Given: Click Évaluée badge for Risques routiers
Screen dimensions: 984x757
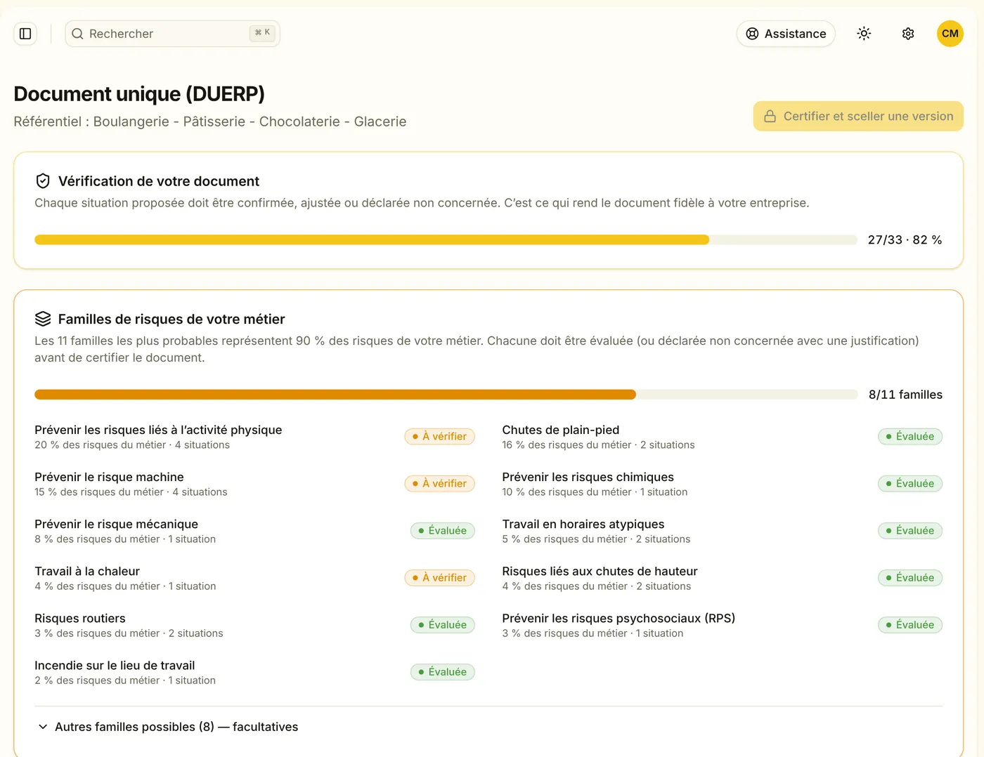Looking at the screenshot, I should click(443, 625).
